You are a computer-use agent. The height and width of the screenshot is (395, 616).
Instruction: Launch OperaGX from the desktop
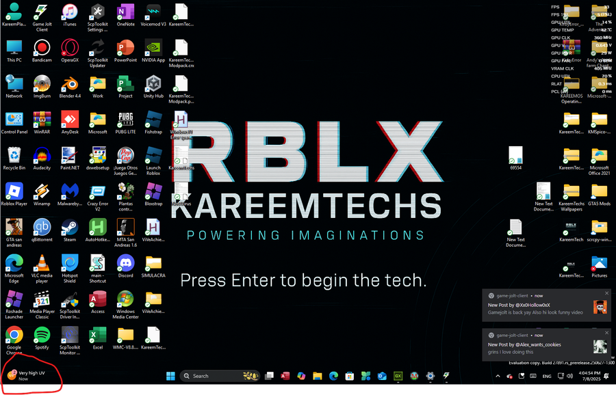point(70,51)
